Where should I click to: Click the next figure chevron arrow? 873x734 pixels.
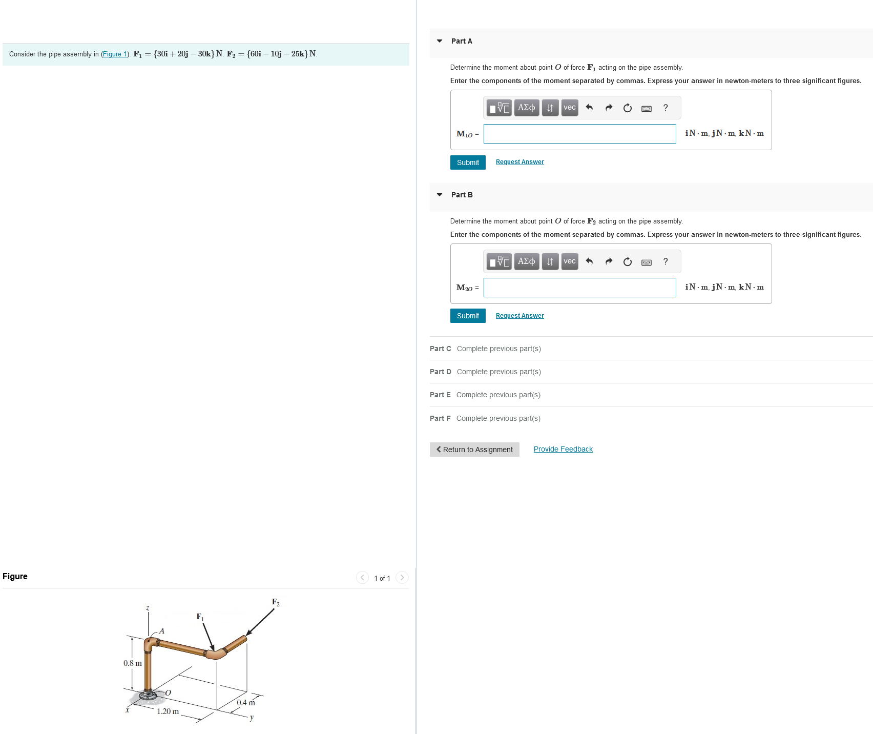402,578
